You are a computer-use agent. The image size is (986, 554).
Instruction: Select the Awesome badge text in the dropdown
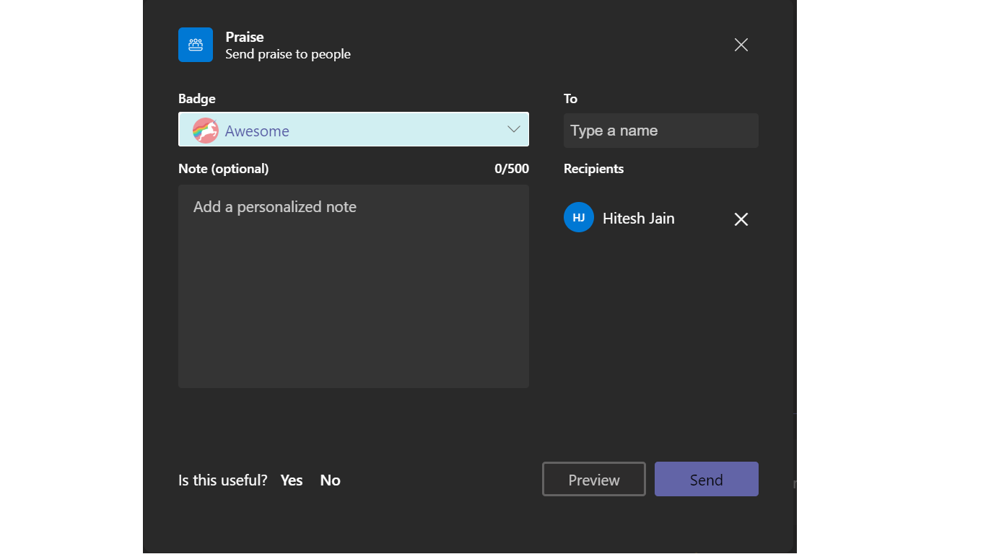[257, 131]
